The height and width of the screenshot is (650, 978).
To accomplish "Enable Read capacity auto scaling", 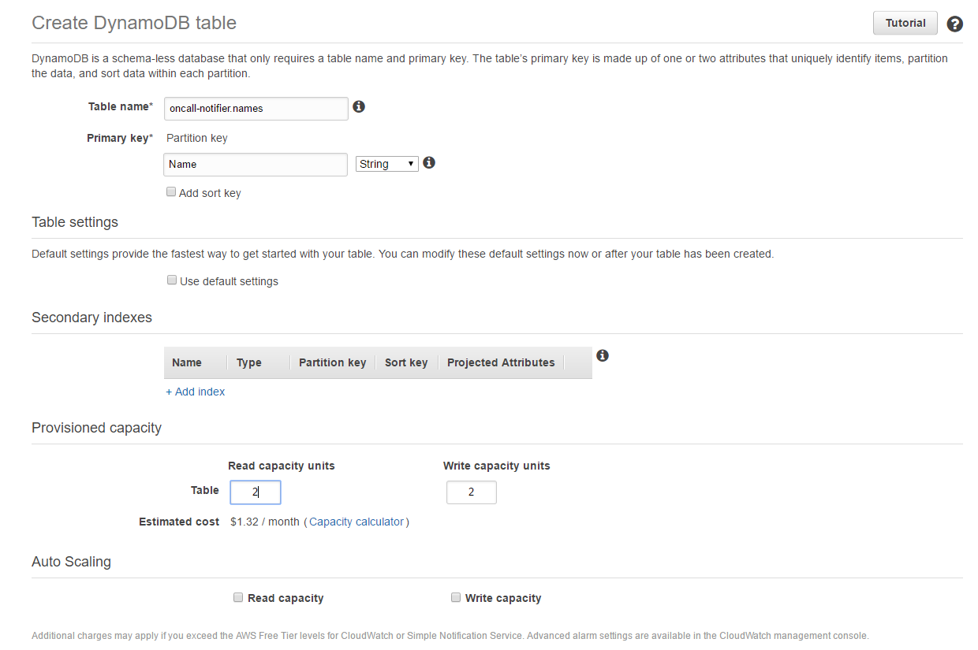I will (x=238, y=597).
